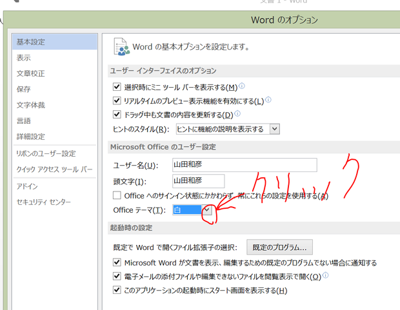Click info icon beside ドラッグ中も文書 option
The height and width of the screenshot is (310, 400).
point(237,113)
